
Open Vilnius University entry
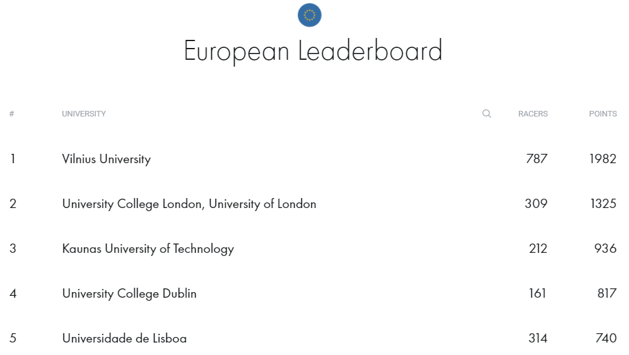tap(106, 159)
